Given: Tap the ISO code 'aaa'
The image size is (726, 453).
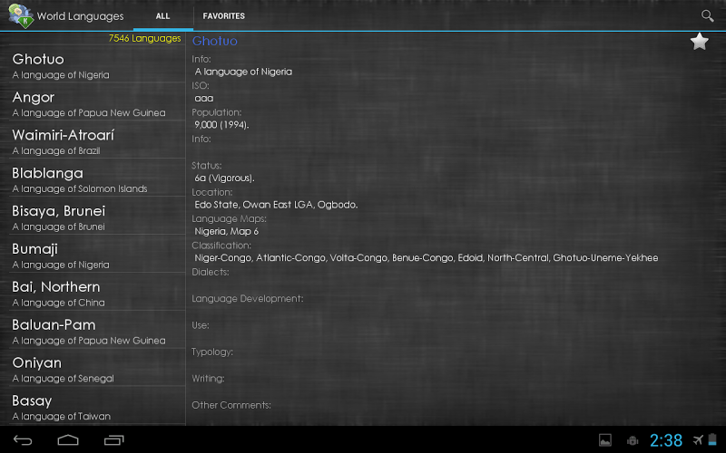Looking at the screenshot, I should point(203,99).
